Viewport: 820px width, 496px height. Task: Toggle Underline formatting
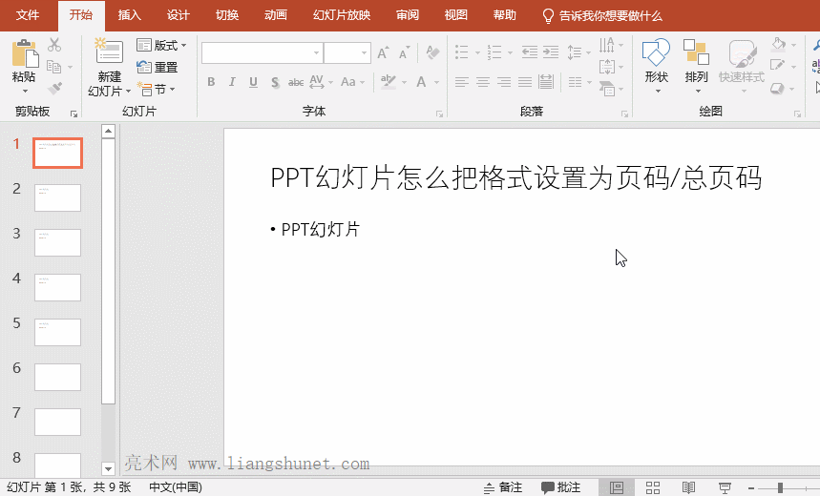(x=253, y=82)
